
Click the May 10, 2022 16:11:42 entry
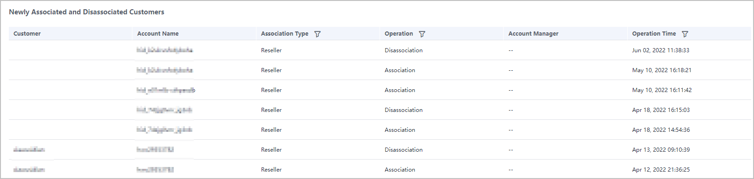[662, 90]
